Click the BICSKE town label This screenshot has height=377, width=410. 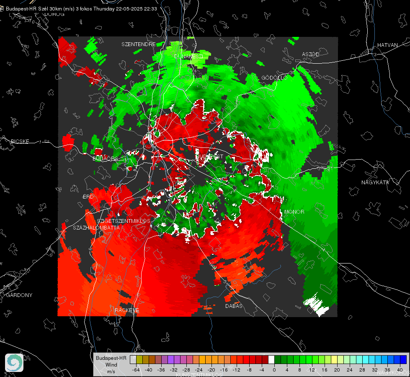point(20,141)
